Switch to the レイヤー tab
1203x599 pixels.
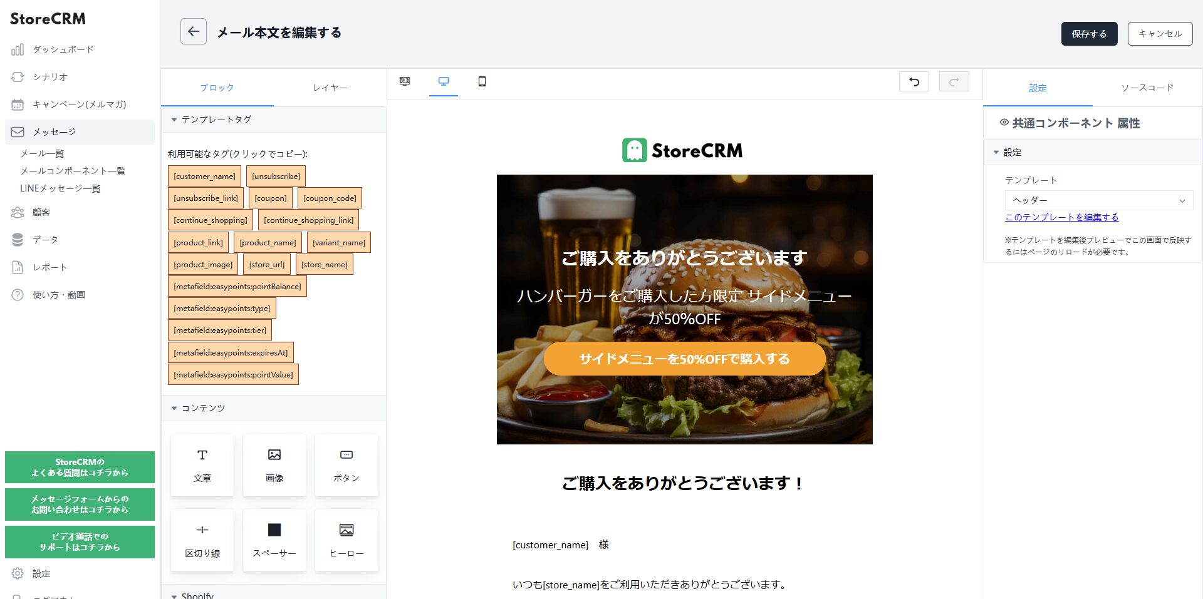click(x=330, y=88)
